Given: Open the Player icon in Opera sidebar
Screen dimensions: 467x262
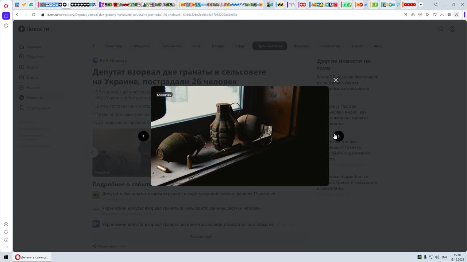Looking at the screenshot, I should pos(6,225).
